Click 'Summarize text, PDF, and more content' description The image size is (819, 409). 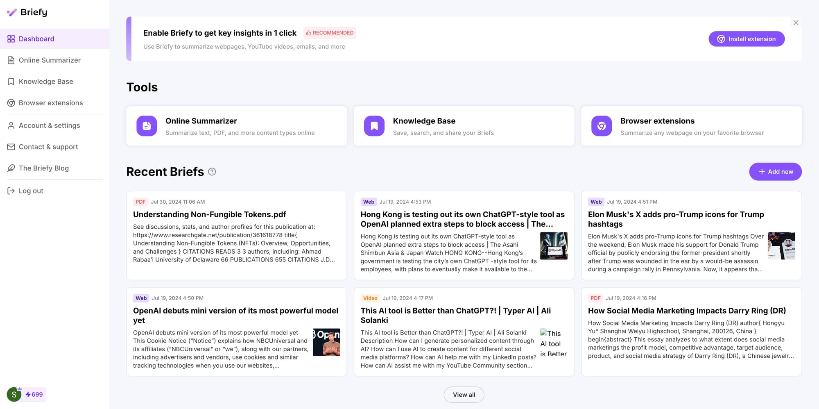click(240, 133)
